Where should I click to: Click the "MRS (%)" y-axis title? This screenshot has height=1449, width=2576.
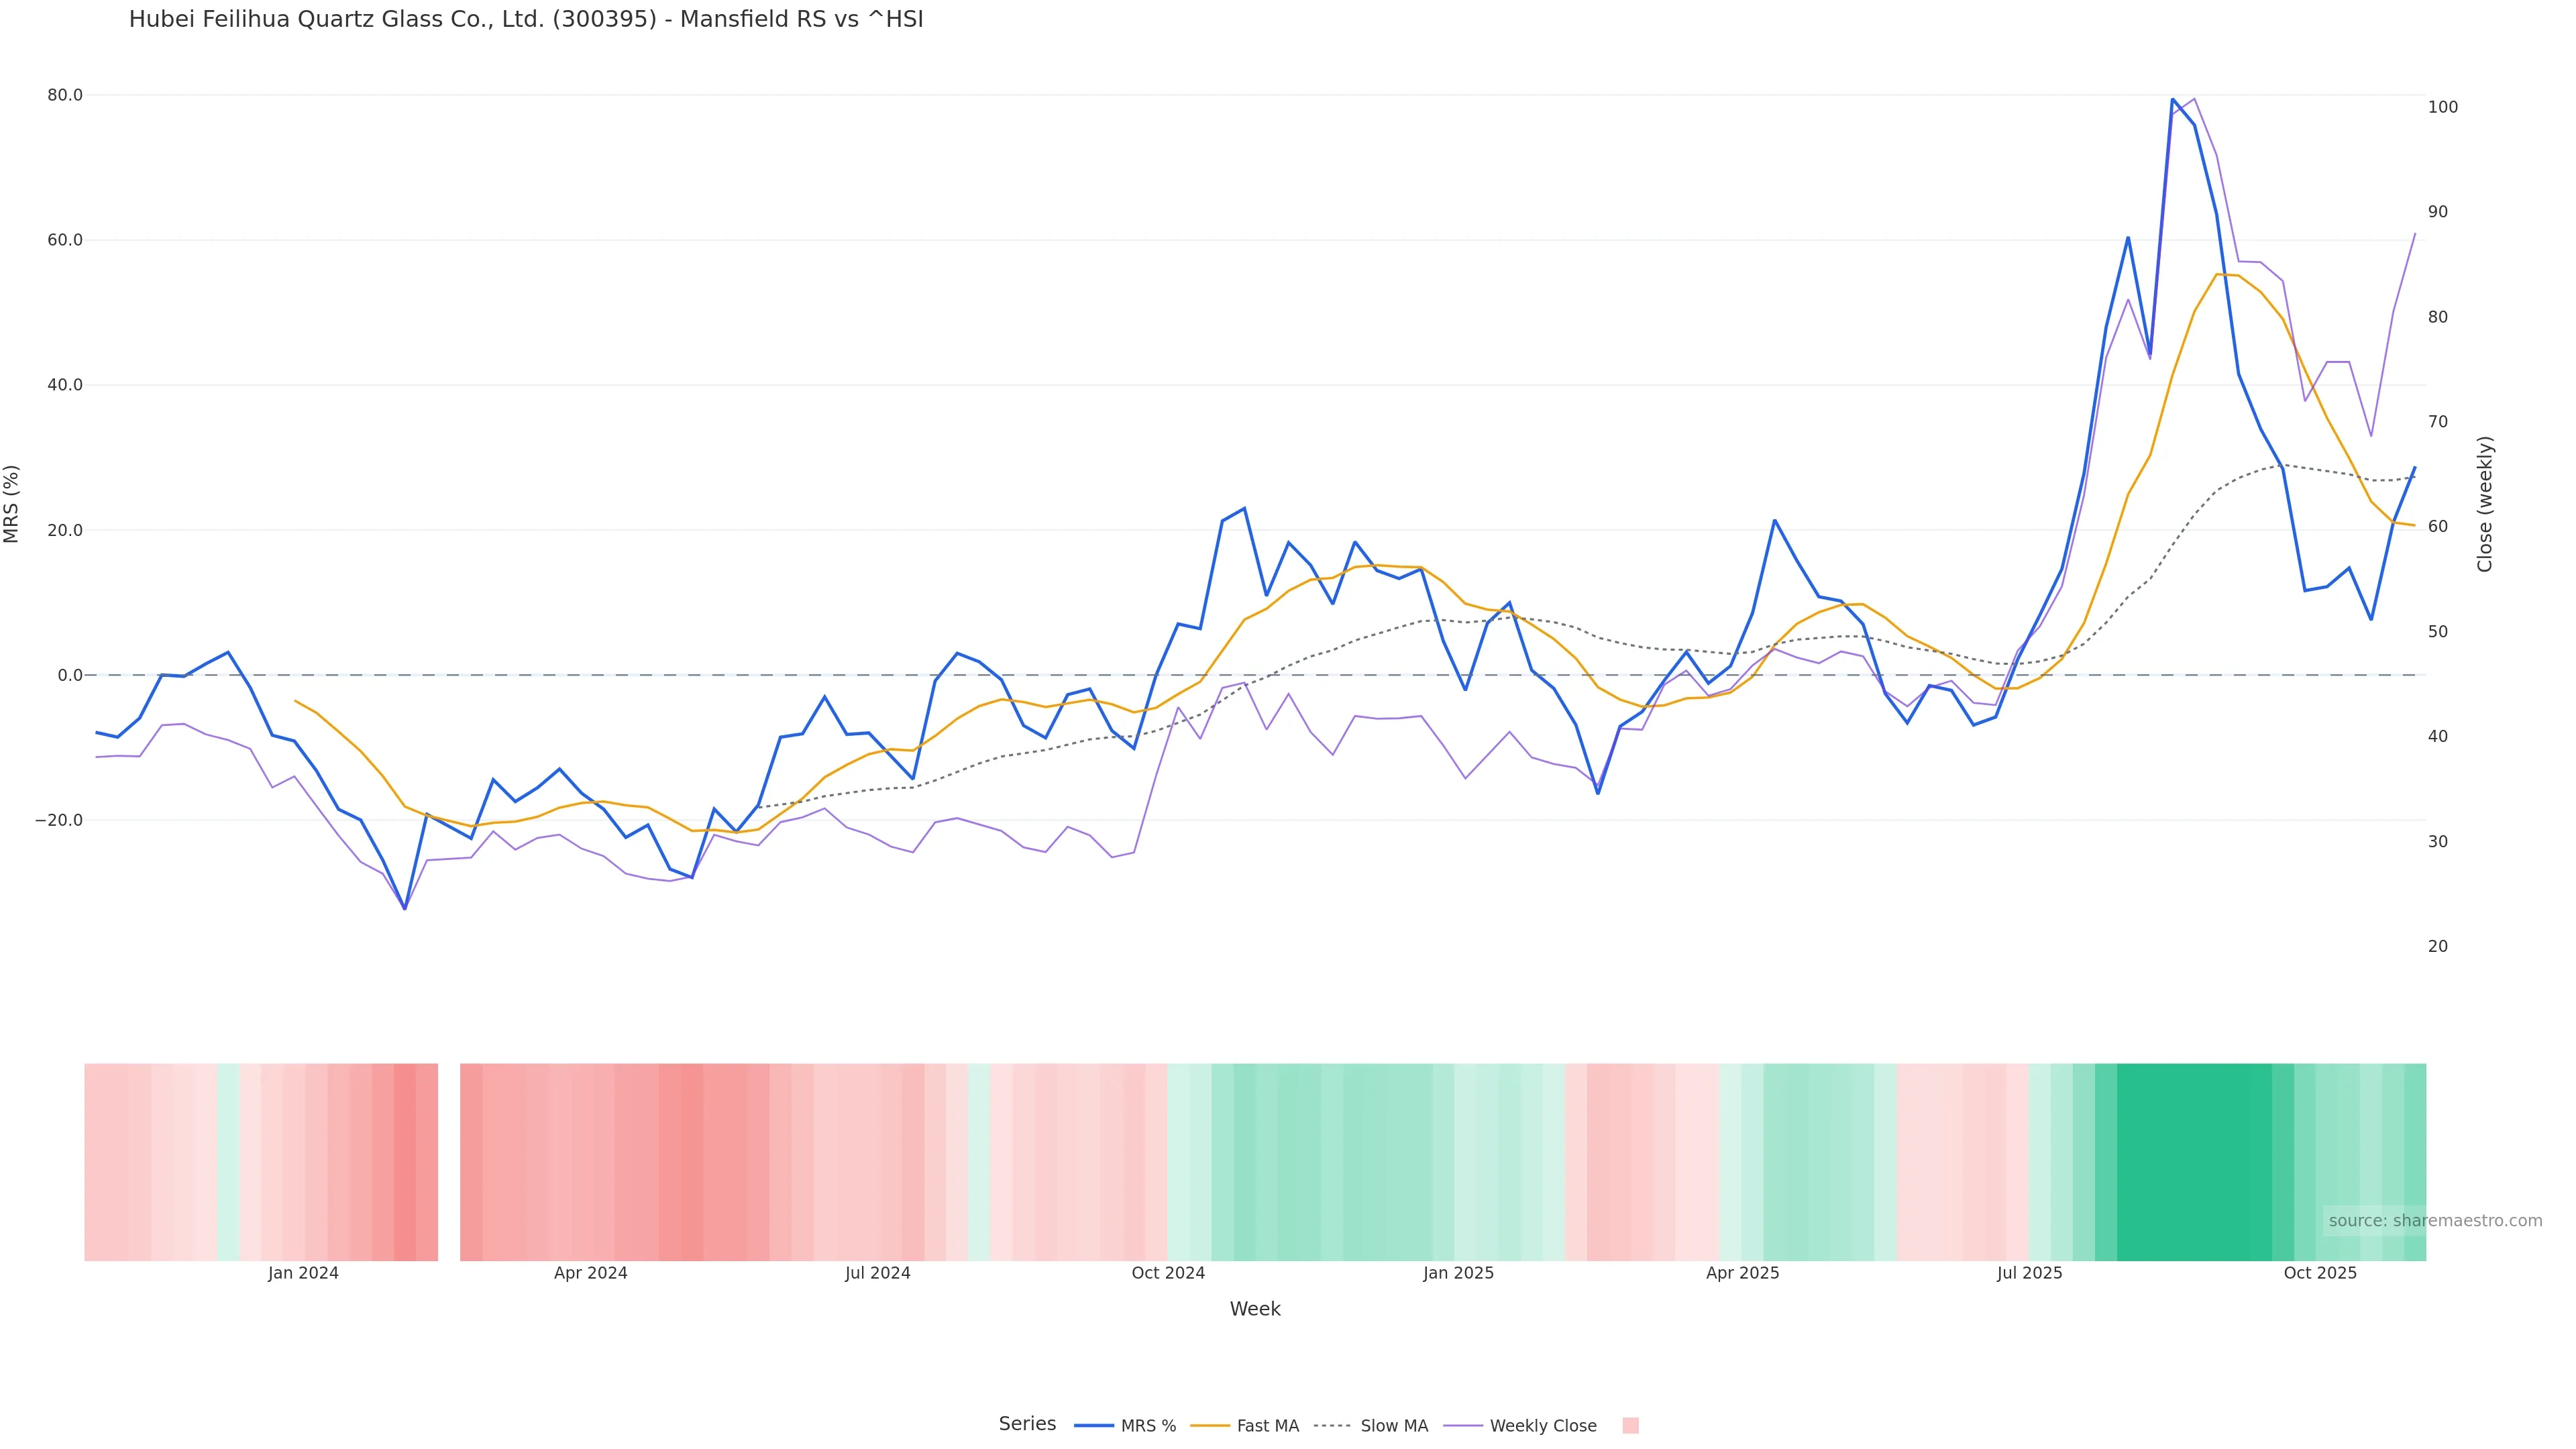(12, 504)
